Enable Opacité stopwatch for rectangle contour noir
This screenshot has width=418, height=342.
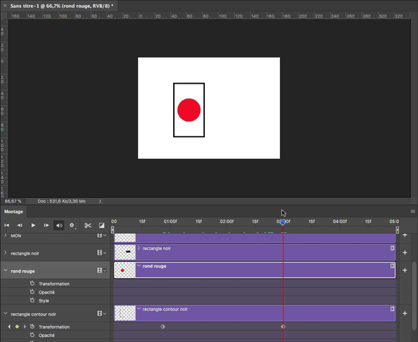[32, 335]
